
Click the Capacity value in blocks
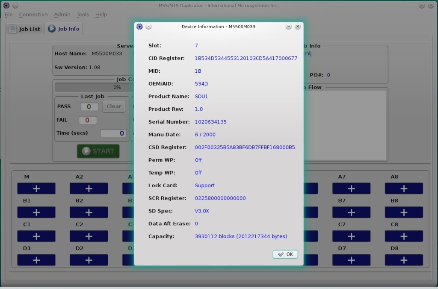click(241, 236)
